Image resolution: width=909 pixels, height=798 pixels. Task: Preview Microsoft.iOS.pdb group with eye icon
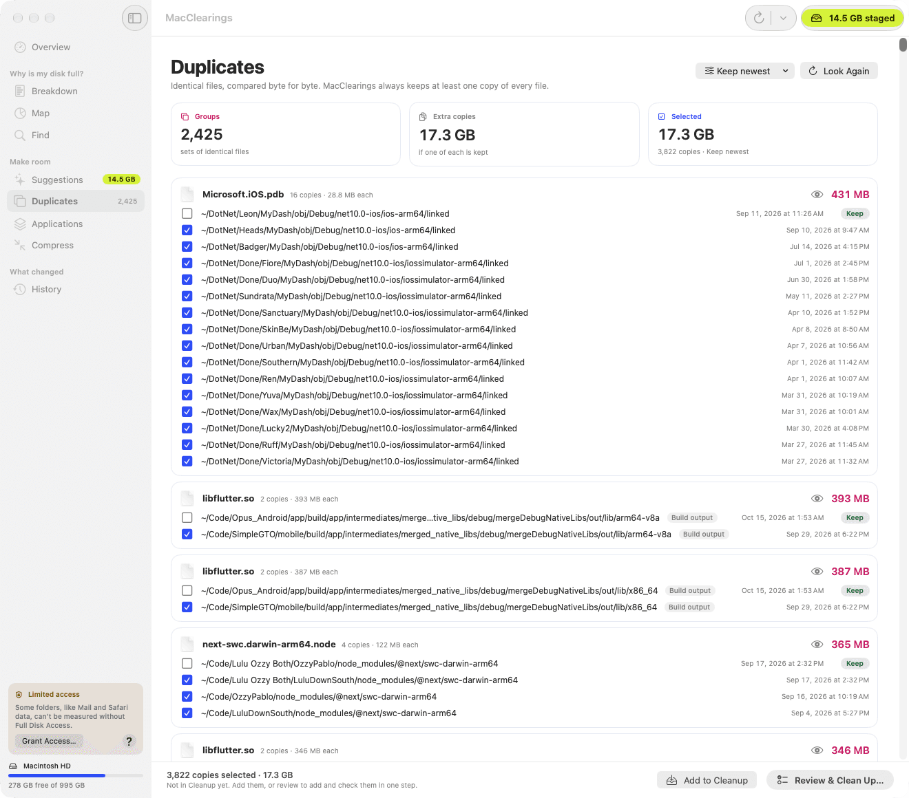point(817,195)
